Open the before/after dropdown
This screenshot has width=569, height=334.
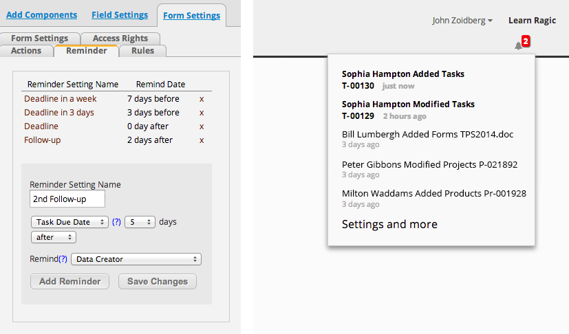(54, 237)
